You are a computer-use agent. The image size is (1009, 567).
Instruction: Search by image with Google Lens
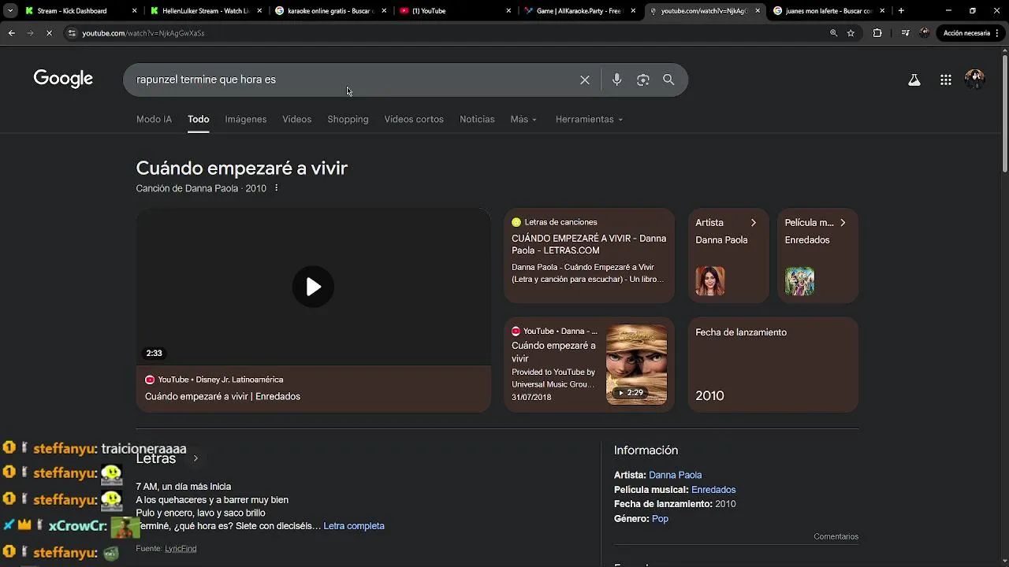[x=643, y=80]
